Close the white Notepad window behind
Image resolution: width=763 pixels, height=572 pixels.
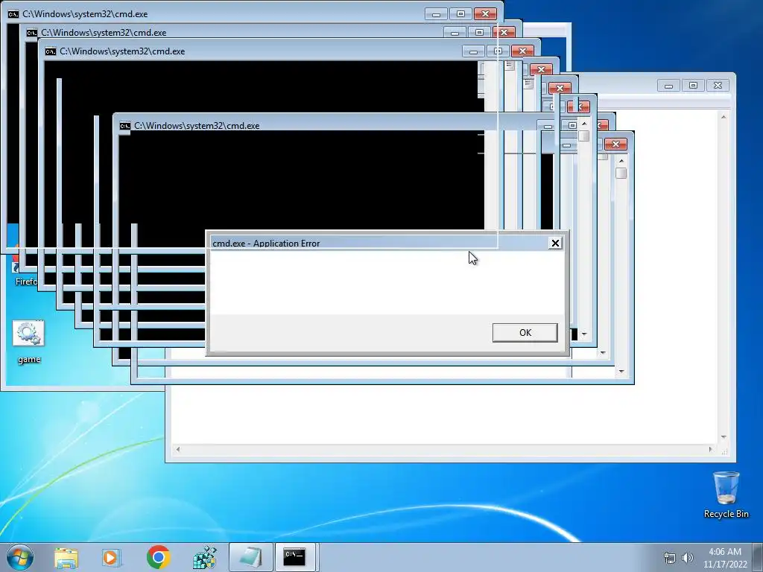[x=718, y=86]
